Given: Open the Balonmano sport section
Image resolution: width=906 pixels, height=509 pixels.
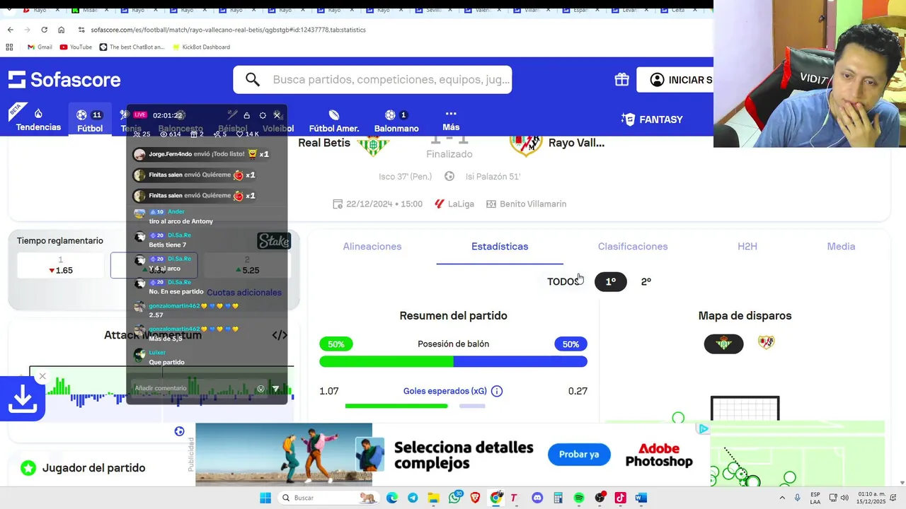Looking at the screenshot, I should pyautogui.click(x=396, y=121).
